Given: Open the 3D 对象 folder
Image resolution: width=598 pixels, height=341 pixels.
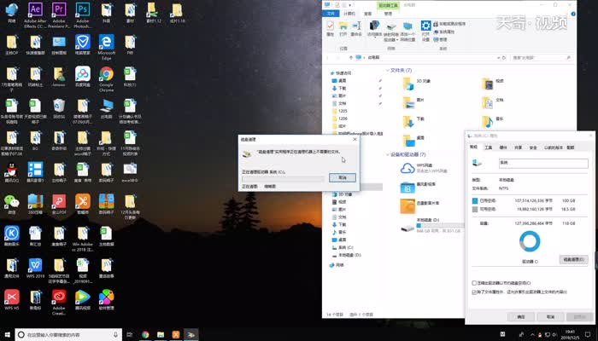Looking at the screenshot, I should click(x=408, y=83).
